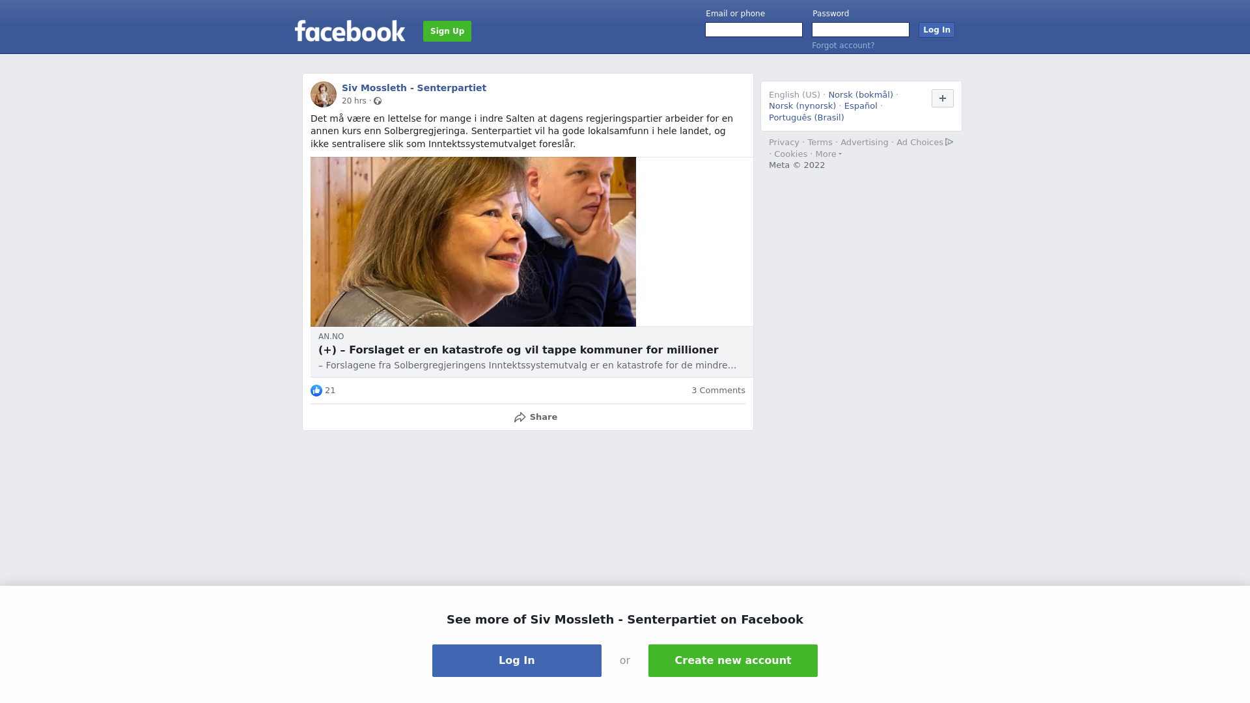Select Português (Brasil) language

806,118
